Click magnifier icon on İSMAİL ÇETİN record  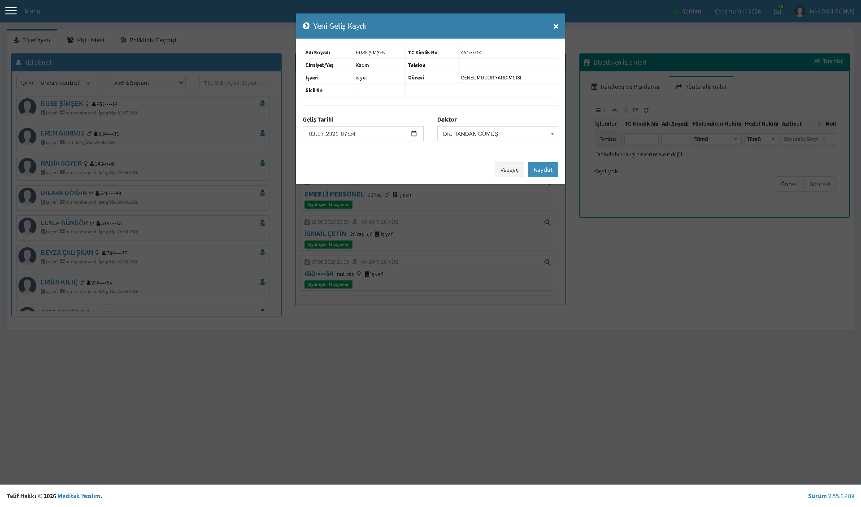coord(547,222)
